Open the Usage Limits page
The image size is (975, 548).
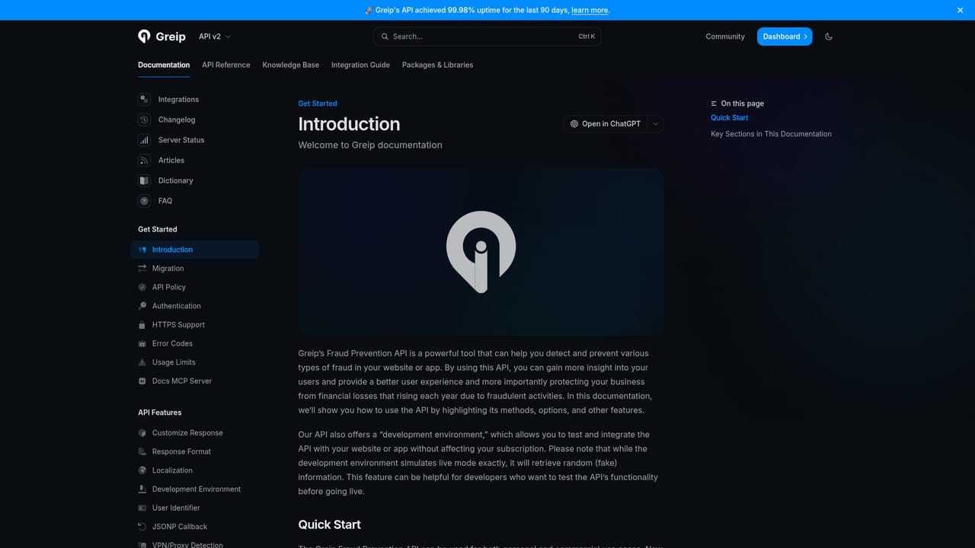(195, 362)
